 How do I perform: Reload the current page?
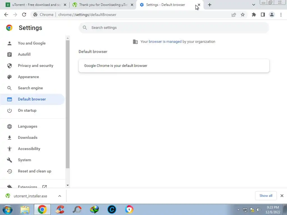(x=24, y=15)
